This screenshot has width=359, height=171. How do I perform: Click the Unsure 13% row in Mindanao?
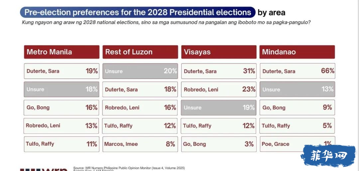click(298, 89)
